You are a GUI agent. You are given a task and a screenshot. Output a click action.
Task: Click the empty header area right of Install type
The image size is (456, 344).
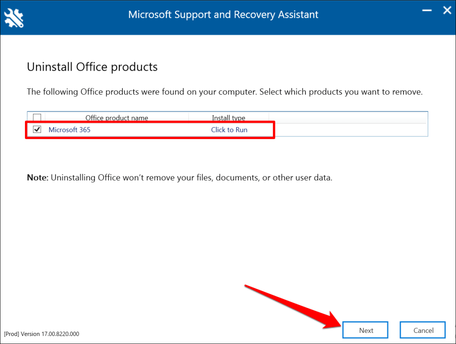coord(347,118)
